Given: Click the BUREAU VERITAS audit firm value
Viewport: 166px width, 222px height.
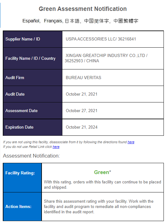Looking at the screenshot, I should (83, 78).
